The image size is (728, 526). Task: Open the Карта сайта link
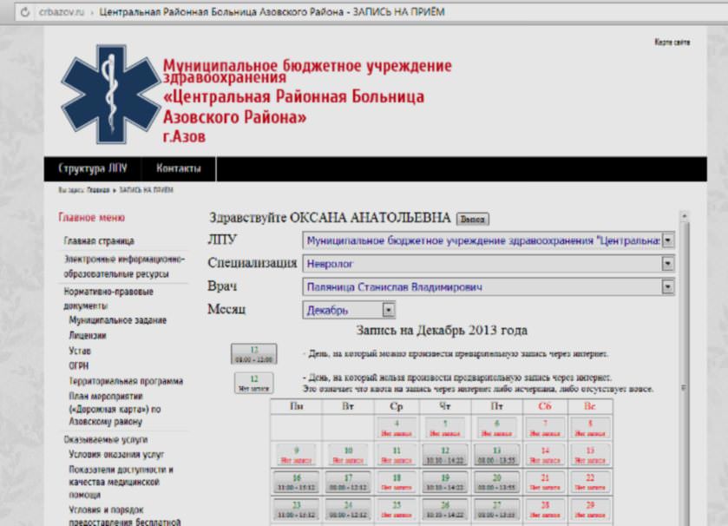coord(672,43)
